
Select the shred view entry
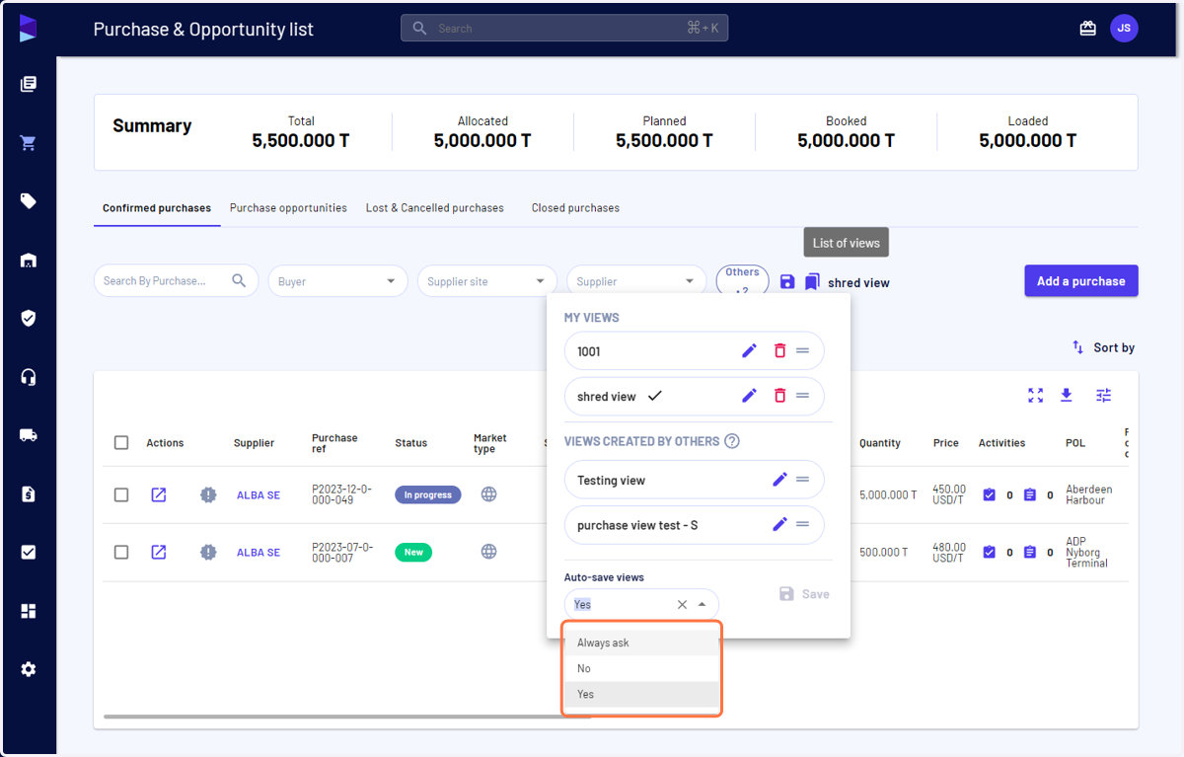694,396
